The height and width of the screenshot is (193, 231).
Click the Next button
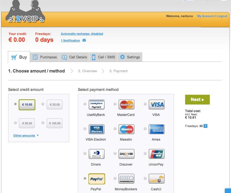[x=197, y=100]
